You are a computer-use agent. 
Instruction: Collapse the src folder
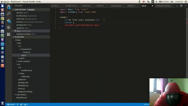tap(19, 64)
